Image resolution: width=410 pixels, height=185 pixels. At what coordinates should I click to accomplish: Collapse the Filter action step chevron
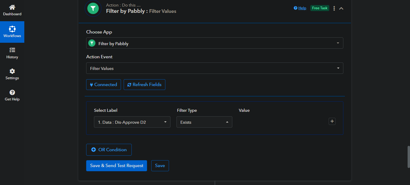[341, 8]
